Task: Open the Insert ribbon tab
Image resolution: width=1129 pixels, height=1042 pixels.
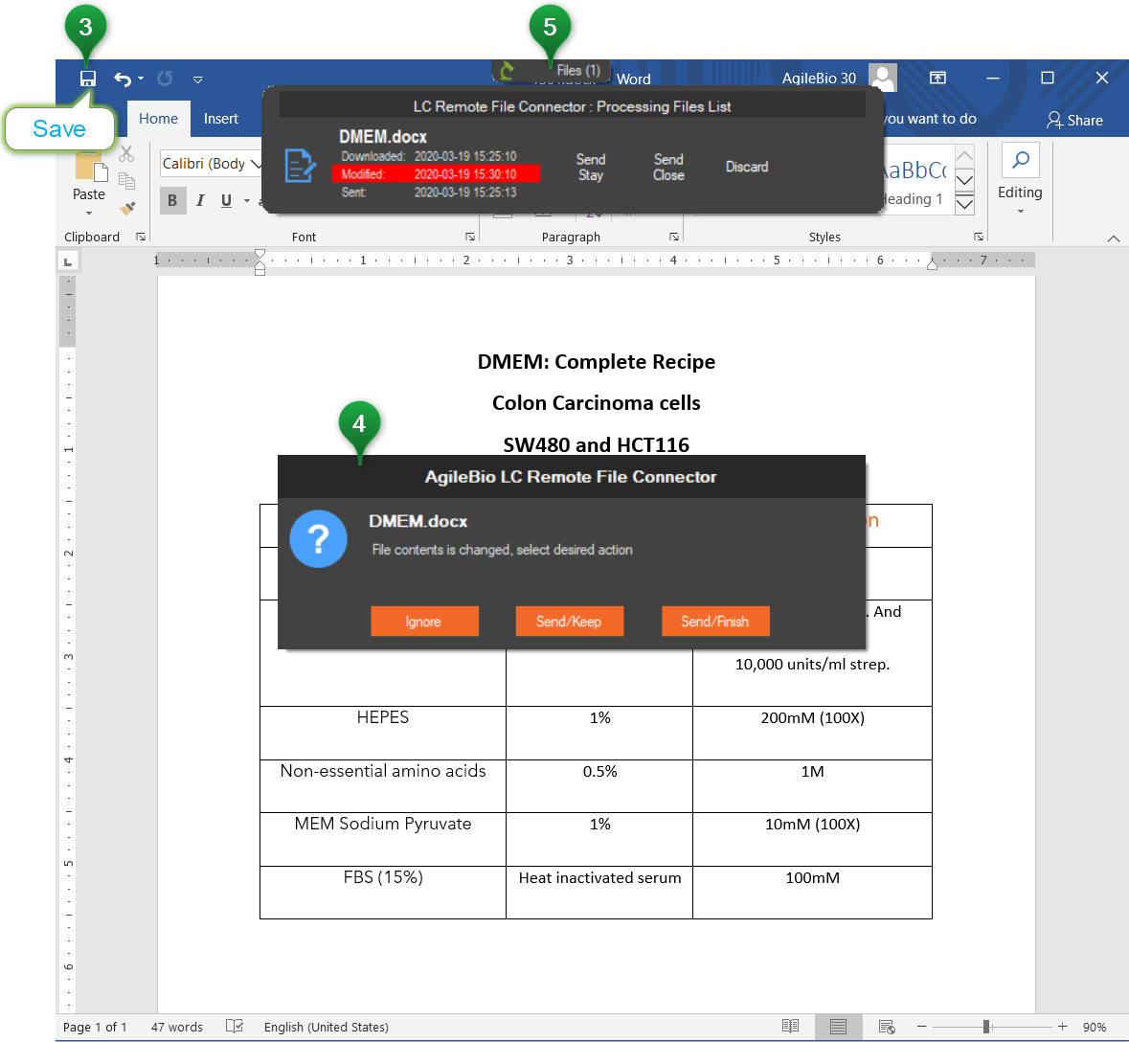Action: click(x=221, y=119)
